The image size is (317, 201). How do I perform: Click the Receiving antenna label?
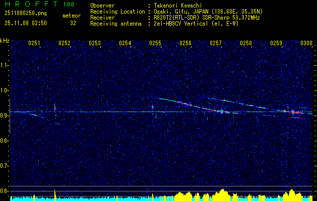point(116,24)
